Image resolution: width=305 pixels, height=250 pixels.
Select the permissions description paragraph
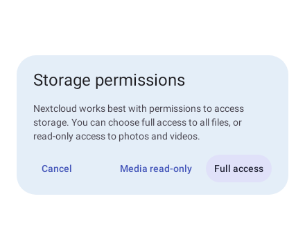139,122
